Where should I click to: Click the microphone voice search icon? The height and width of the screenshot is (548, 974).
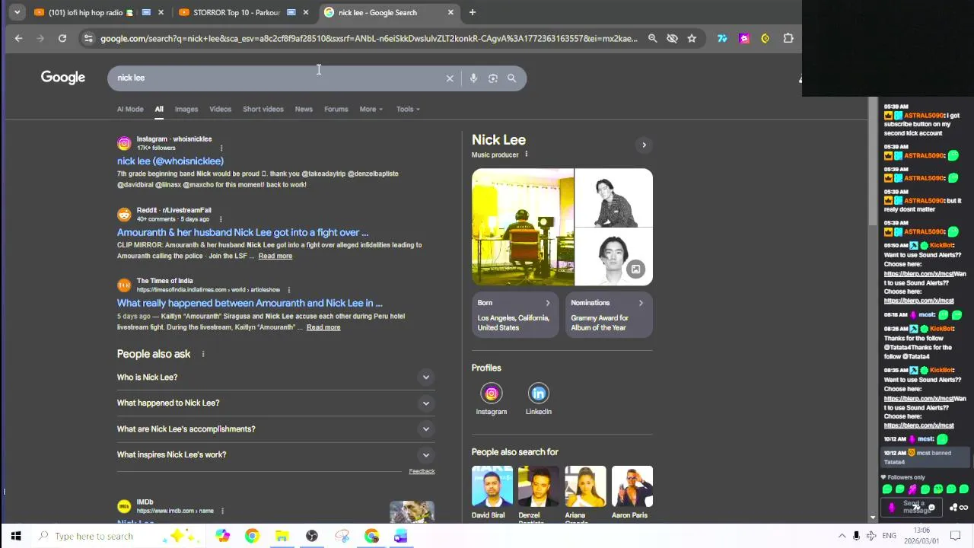(x=473, y=78)
